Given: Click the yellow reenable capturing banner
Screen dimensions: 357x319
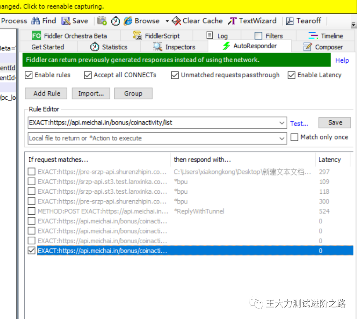Looking at the screenshot, I should (179, 6).
